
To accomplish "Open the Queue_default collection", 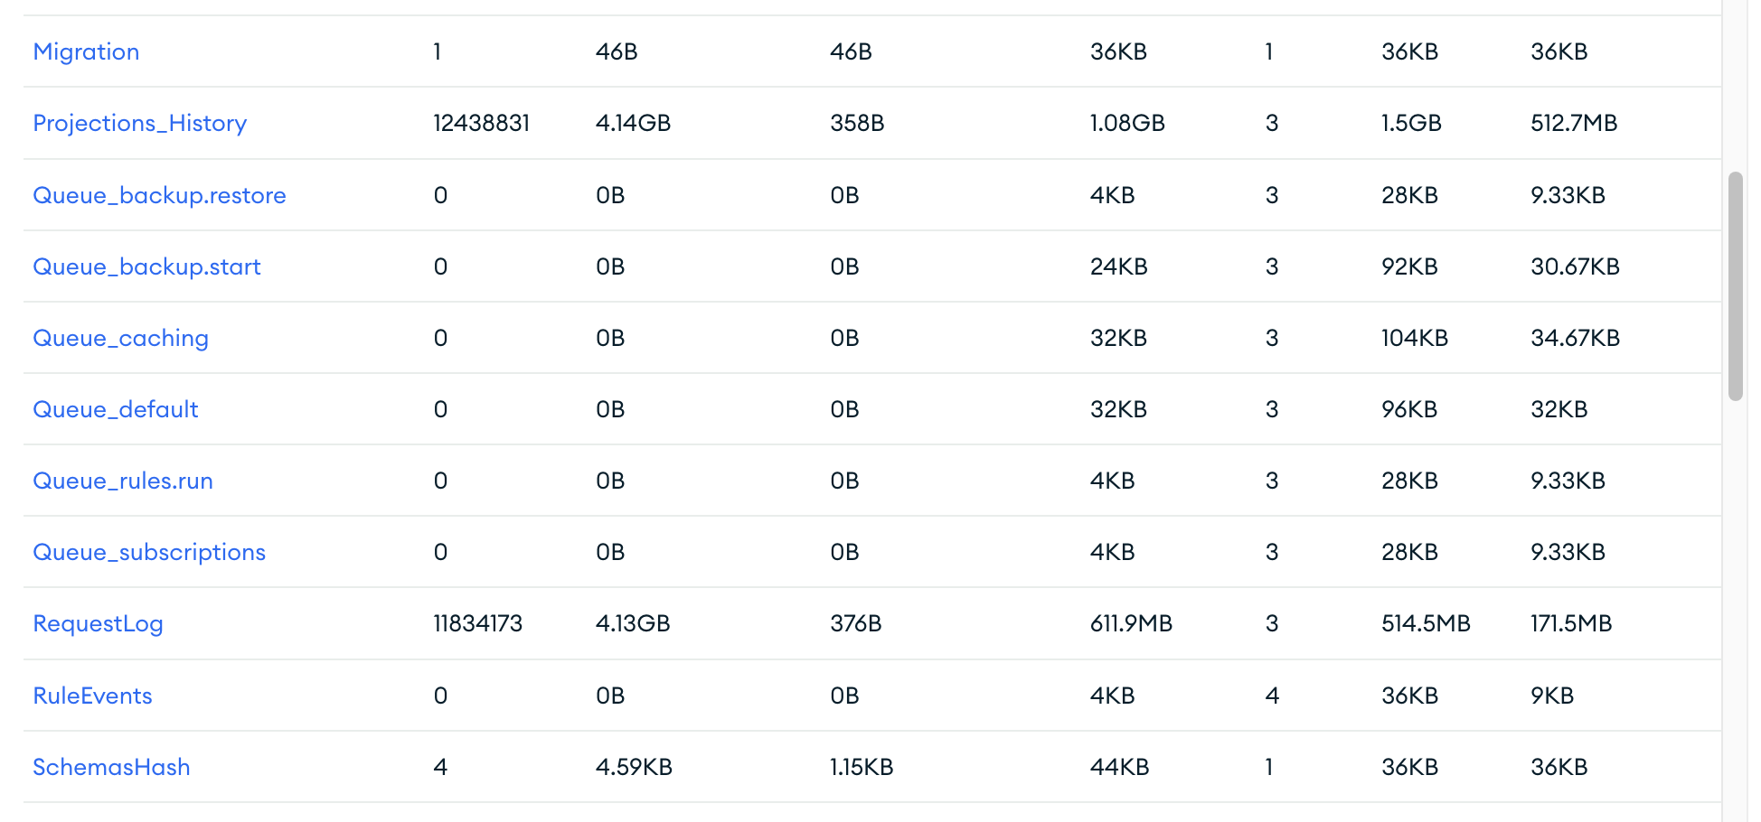I will (x=115, y=409).
